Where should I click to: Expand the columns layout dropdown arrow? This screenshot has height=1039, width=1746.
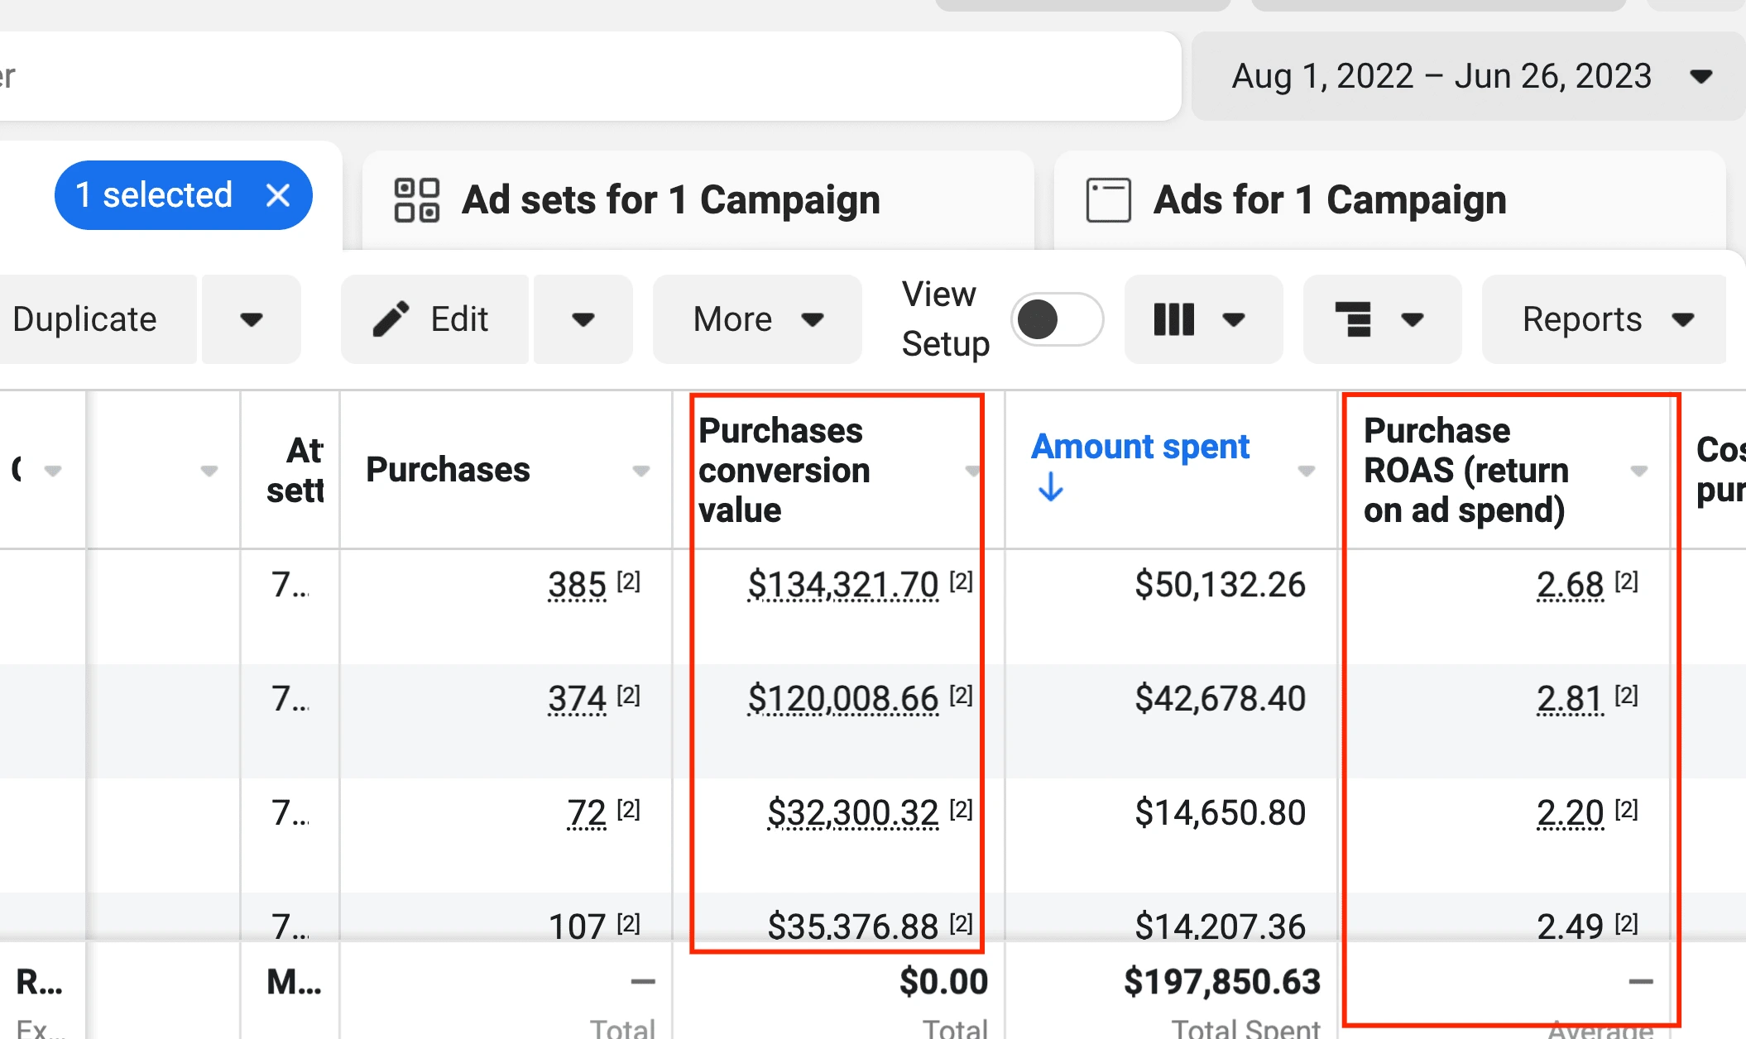[1234, 319]
